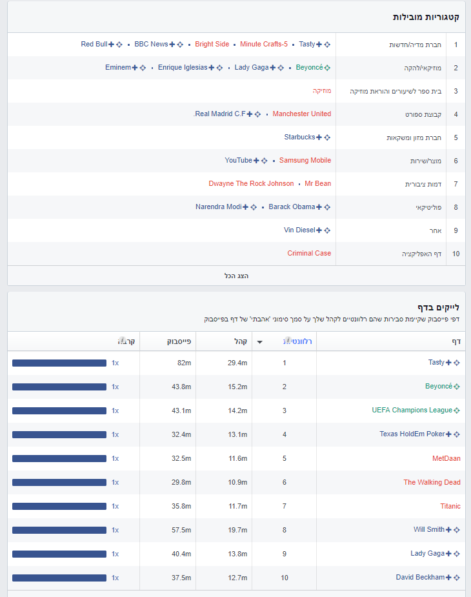This screenshot has height=597, width=471.
Task: Click the plus icon beside Real Madrid C.F
Action: tap(250, 114)
